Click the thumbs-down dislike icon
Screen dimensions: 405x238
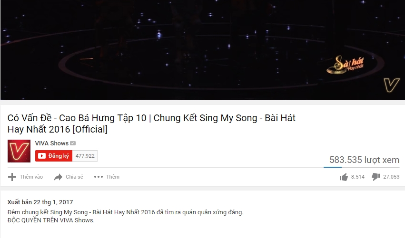376,177
